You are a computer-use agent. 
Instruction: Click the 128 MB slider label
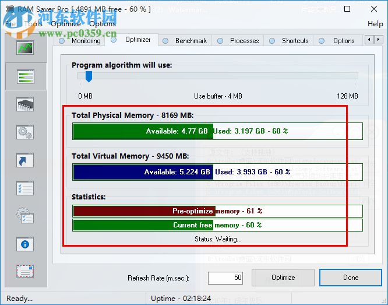click(x=347, y=96)
